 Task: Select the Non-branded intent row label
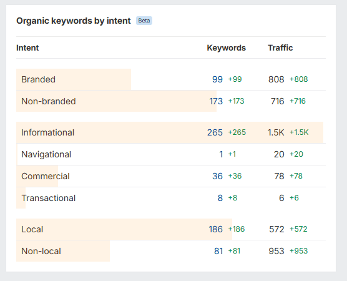pos(49,101)
